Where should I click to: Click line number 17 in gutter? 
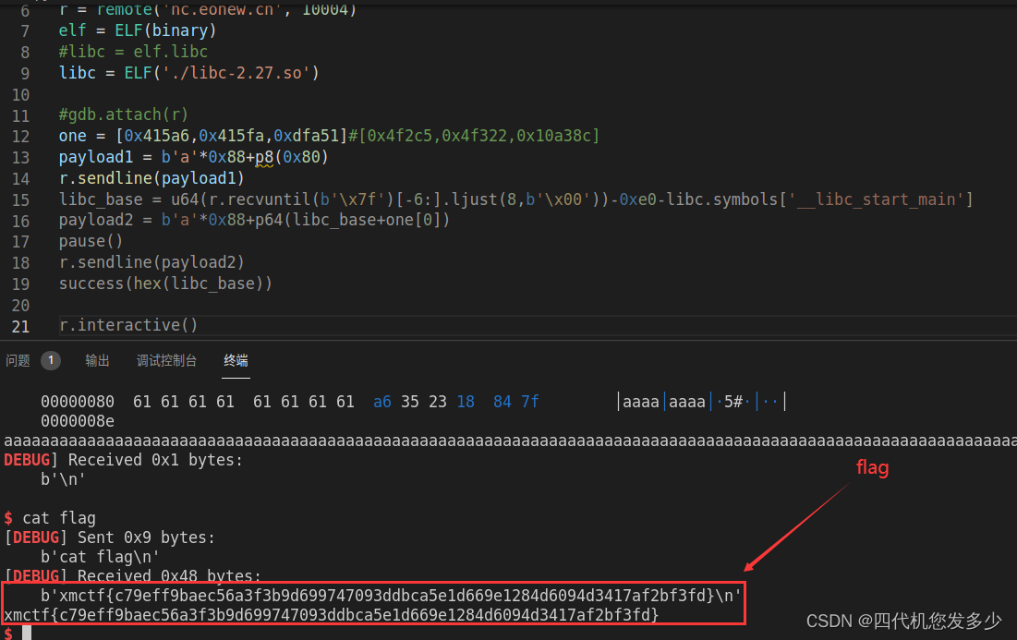pyautogui.click(x=20, y=242)
